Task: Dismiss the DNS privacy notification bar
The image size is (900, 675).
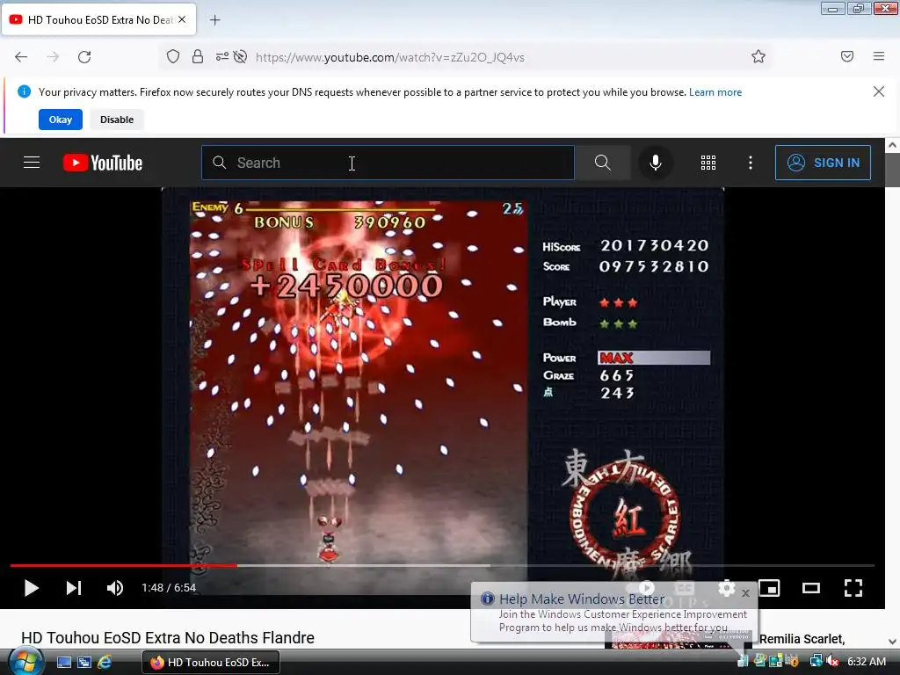Action: coord(878,91)
